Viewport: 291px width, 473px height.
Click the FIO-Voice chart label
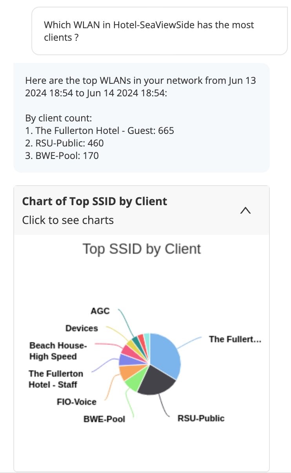click(76, 401)
